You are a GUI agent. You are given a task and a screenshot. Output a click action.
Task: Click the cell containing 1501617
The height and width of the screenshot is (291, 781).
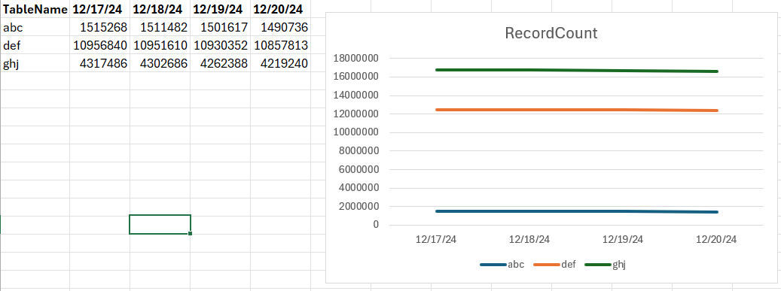tap(220, 27)
